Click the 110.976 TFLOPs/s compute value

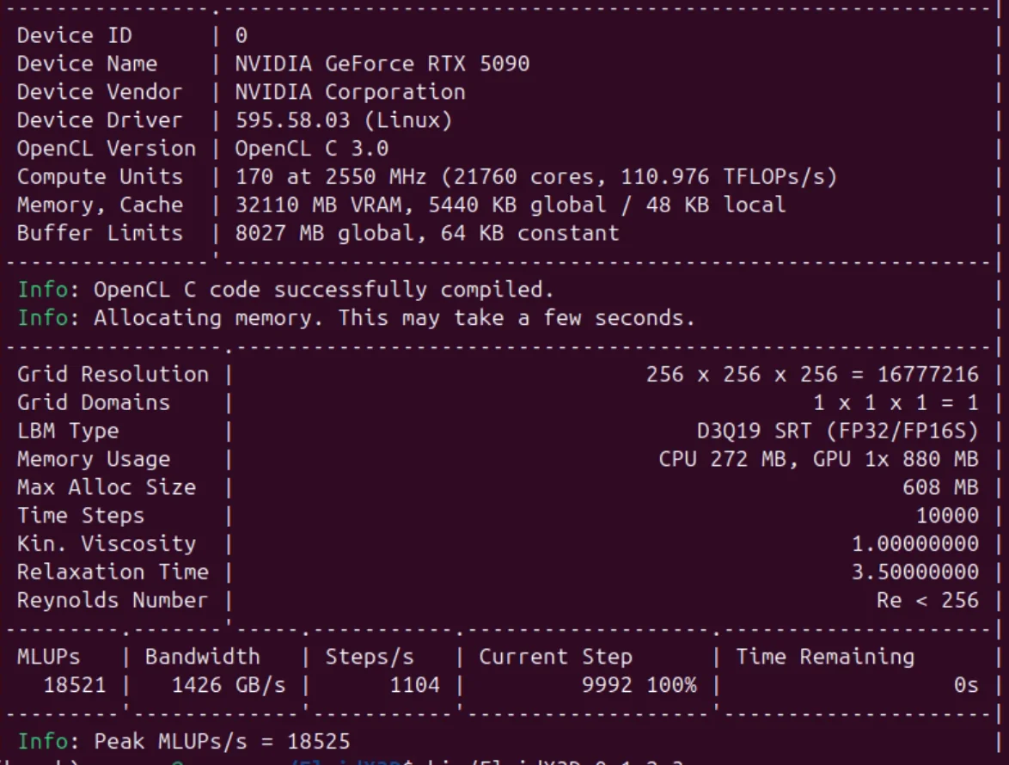[x=723, y=177]
